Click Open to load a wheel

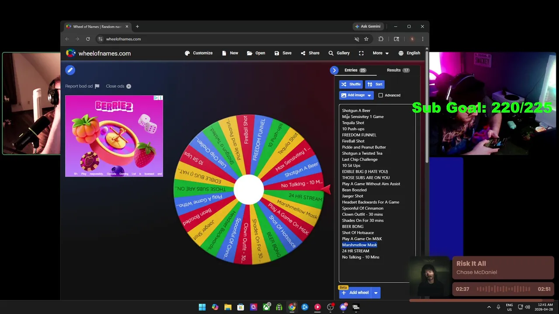(x=256, y=53)
